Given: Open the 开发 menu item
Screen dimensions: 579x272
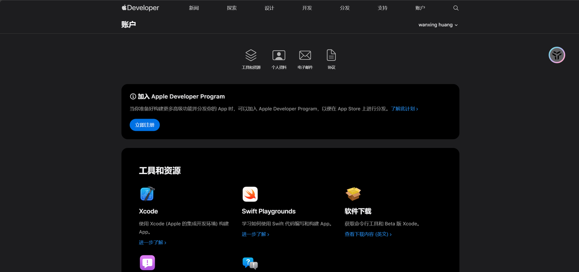Looking at the screenshot, I should (x=307, y=8).
